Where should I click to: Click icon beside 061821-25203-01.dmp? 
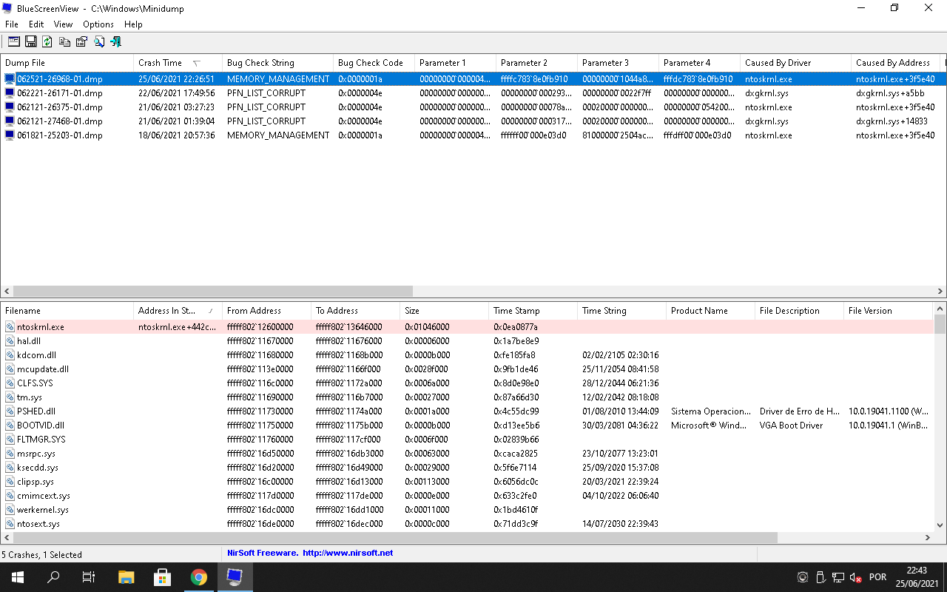pyautogui.click(x=10, y=135)
